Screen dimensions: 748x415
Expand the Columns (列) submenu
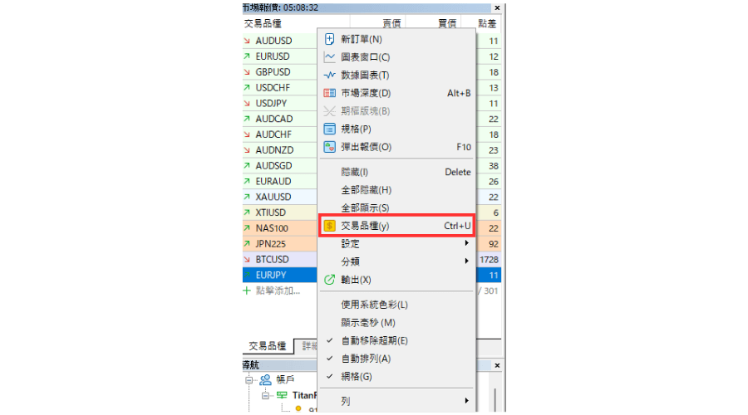(x=396, y=401)
